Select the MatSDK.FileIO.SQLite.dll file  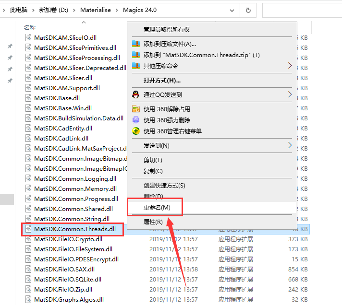point(68,279)
